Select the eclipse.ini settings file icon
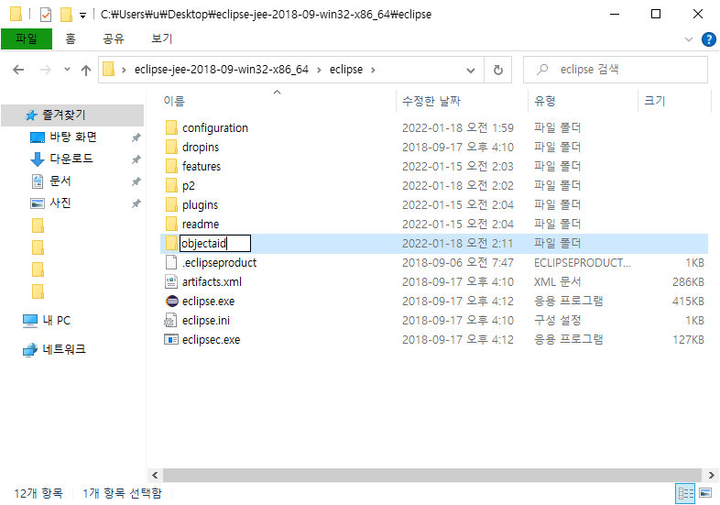The image size is (720, 505). coord(170,320)
